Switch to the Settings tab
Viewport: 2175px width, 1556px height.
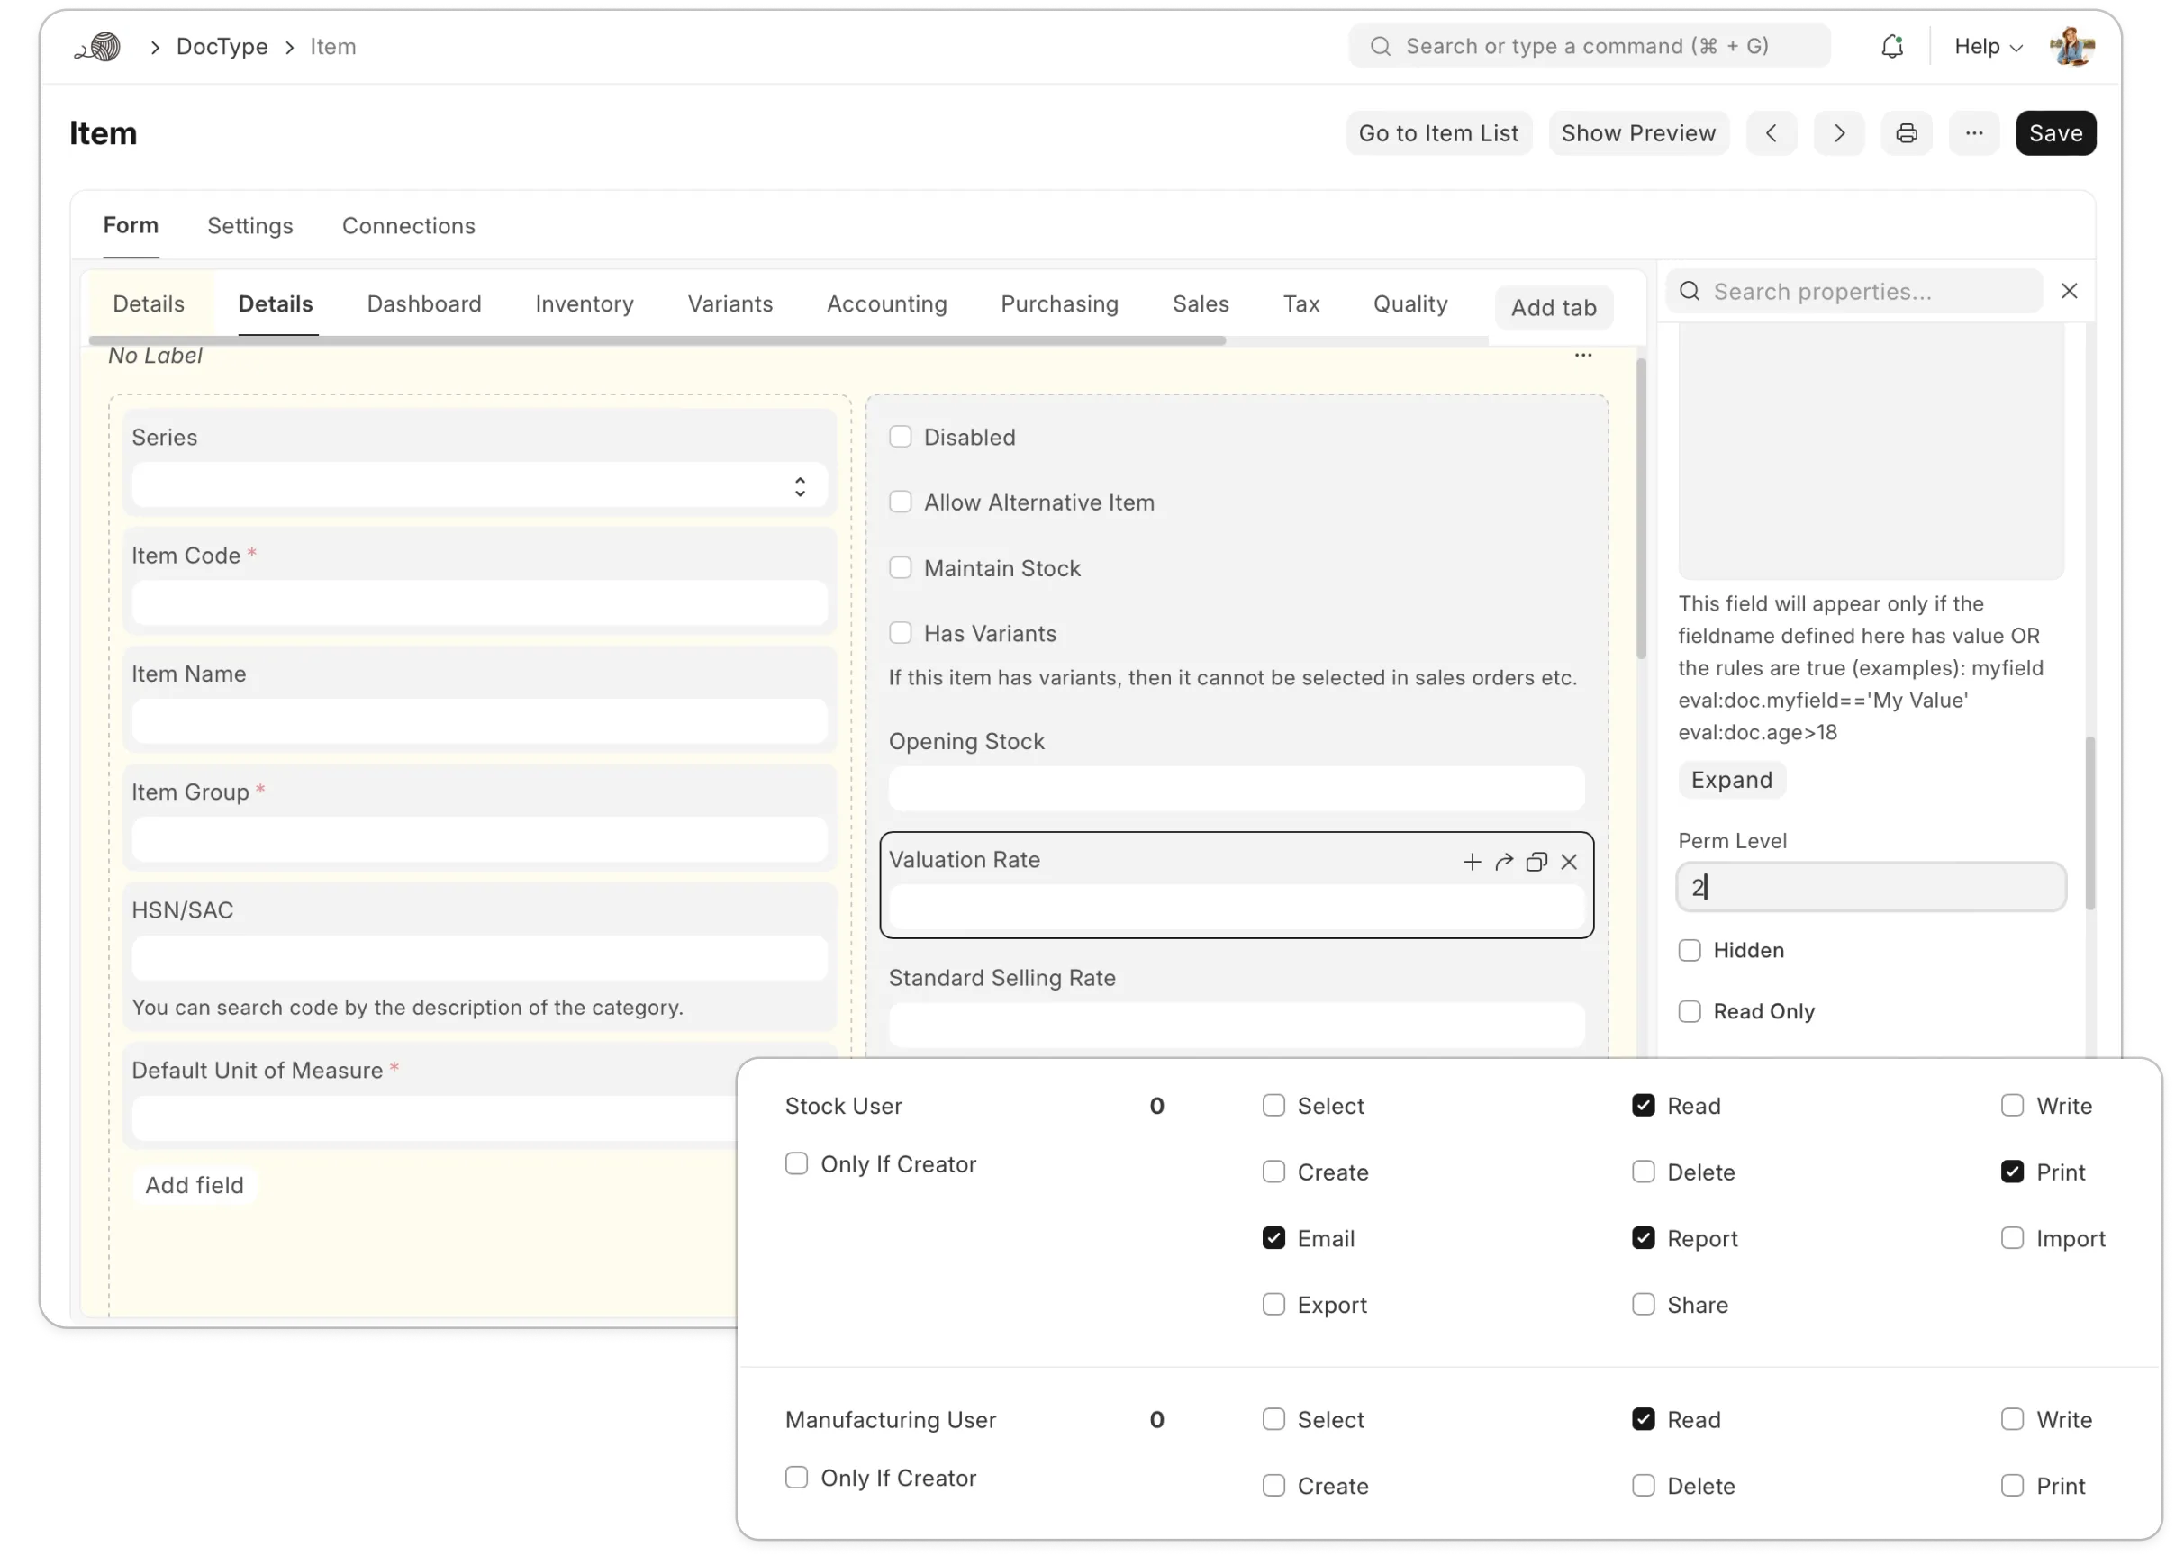pos(250,225)
